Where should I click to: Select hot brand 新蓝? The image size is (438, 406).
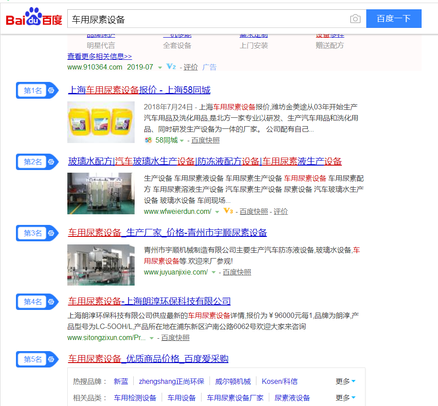[120, 382]
